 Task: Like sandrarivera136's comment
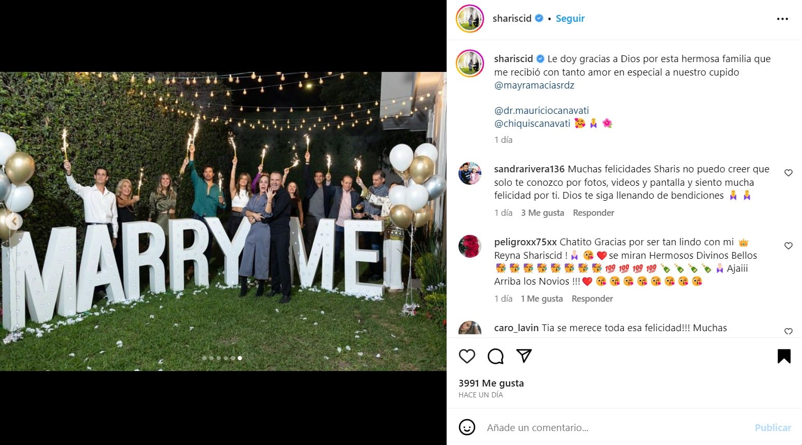(788, 173)
